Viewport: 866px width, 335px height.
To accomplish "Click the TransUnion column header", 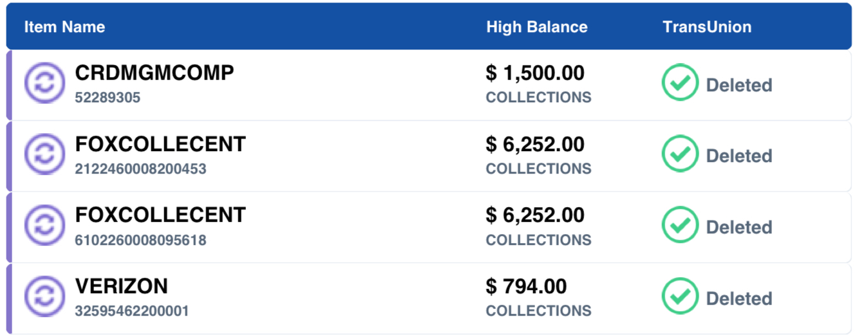I will pos(706,27).
